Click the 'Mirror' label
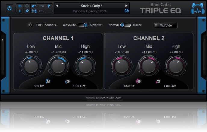Image resolution: width=207 pixels, height=132 pixels. 137,25
